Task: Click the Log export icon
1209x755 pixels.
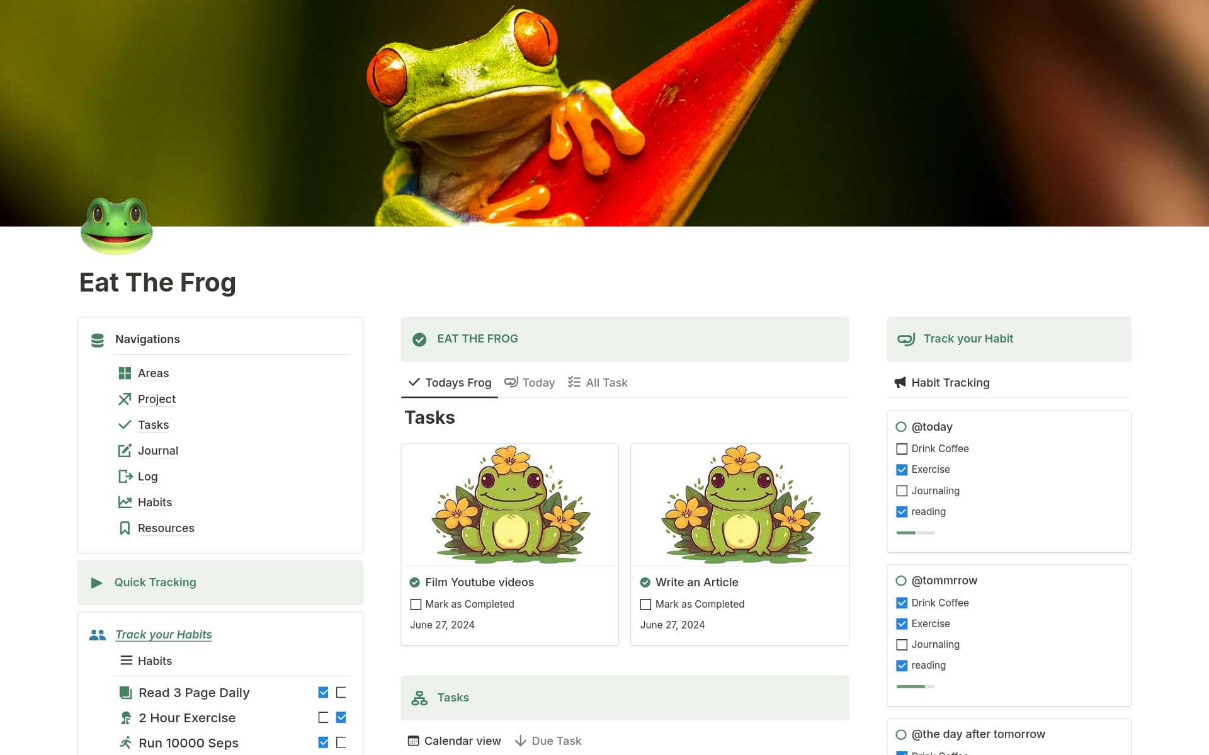Action: (125, 476)
